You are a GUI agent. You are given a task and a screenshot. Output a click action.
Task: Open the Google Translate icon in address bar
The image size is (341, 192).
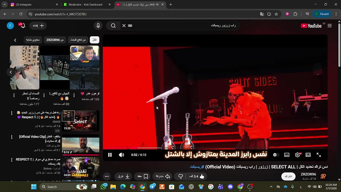pos(262,14)
